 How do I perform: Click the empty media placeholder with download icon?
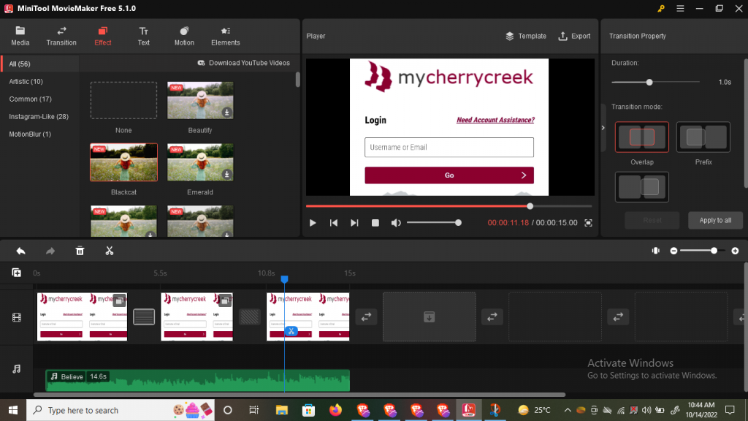point(430,317)
